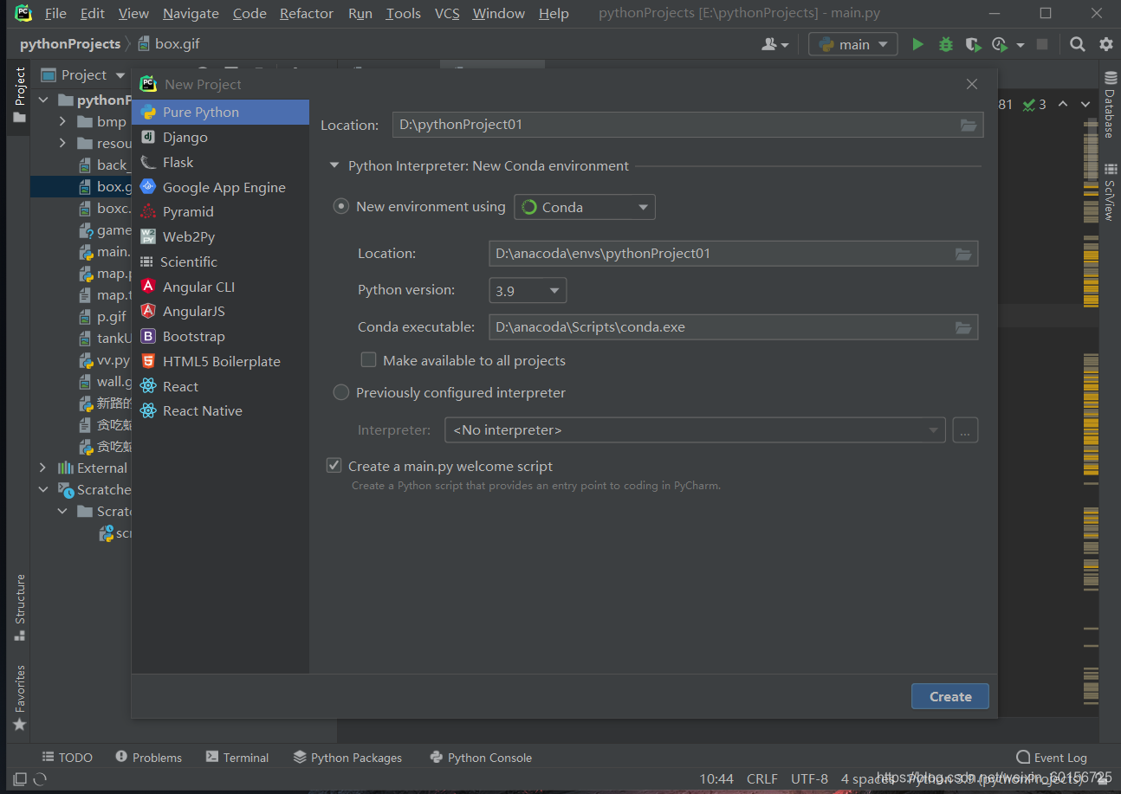Click the ellipsis button beside Interpreter
The image size is (1121, 794).
[x=965, y=430]
